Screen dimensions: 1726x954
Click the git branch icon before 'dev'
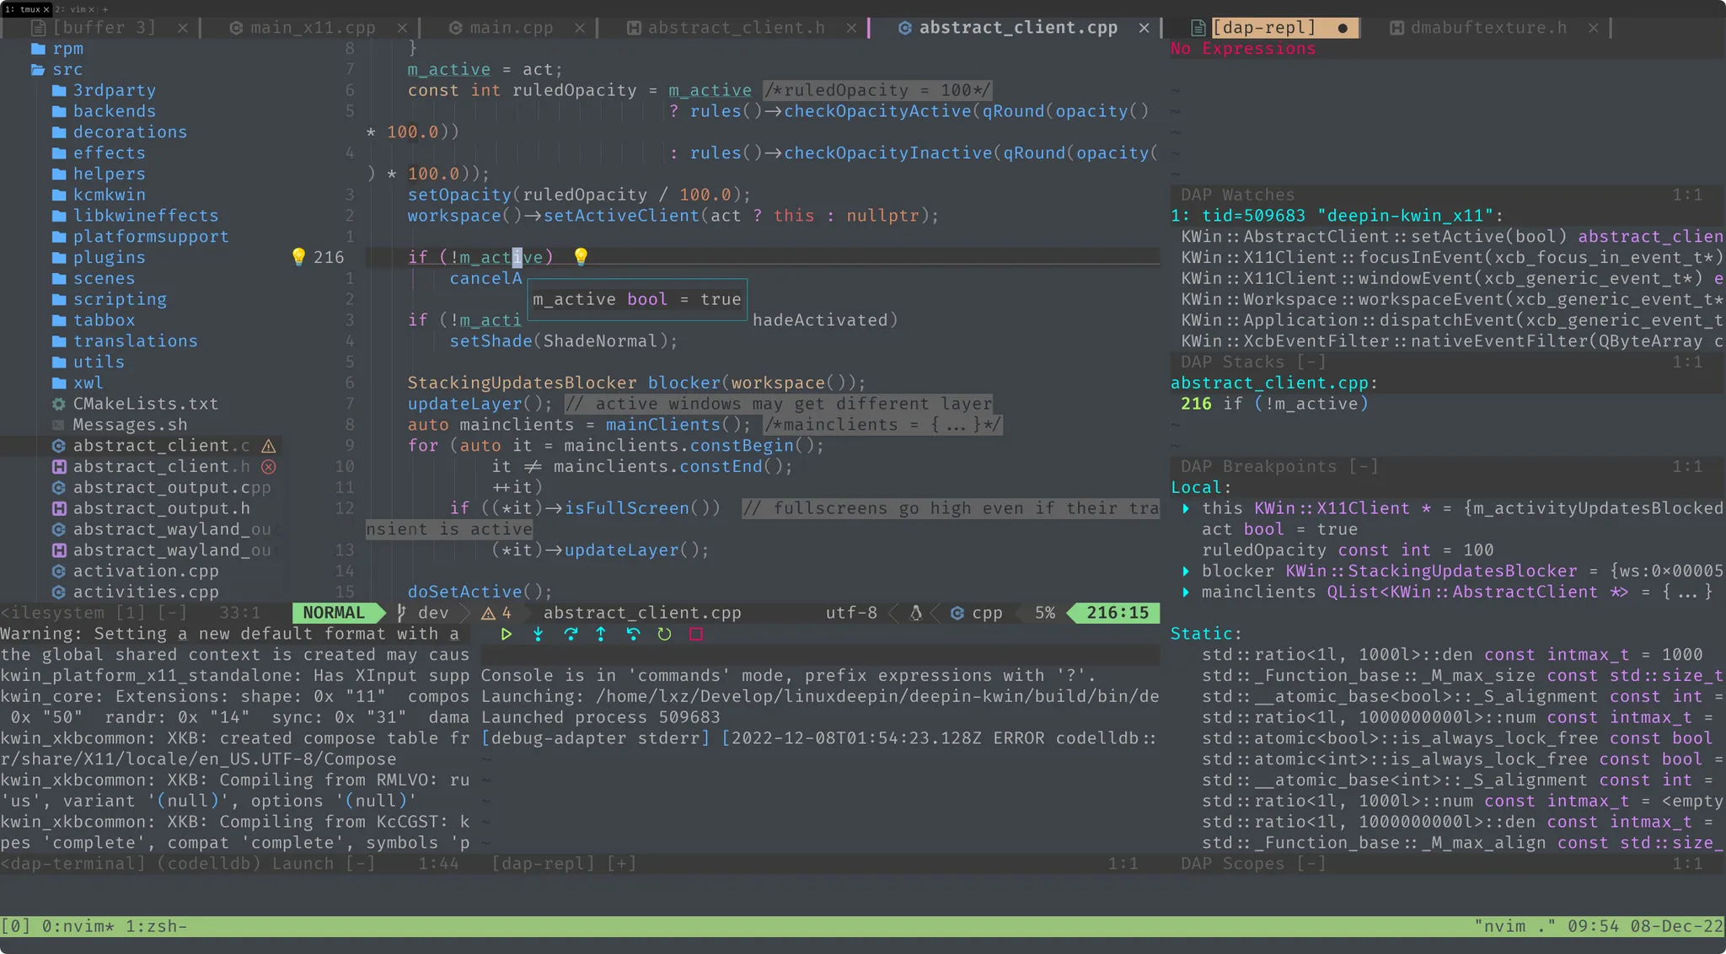(402, 613)
